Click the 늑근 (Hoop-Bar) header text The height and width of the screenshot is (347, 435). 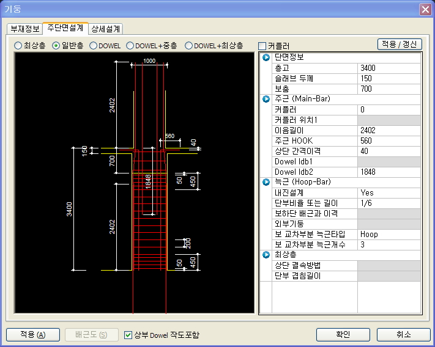(303, 182)
